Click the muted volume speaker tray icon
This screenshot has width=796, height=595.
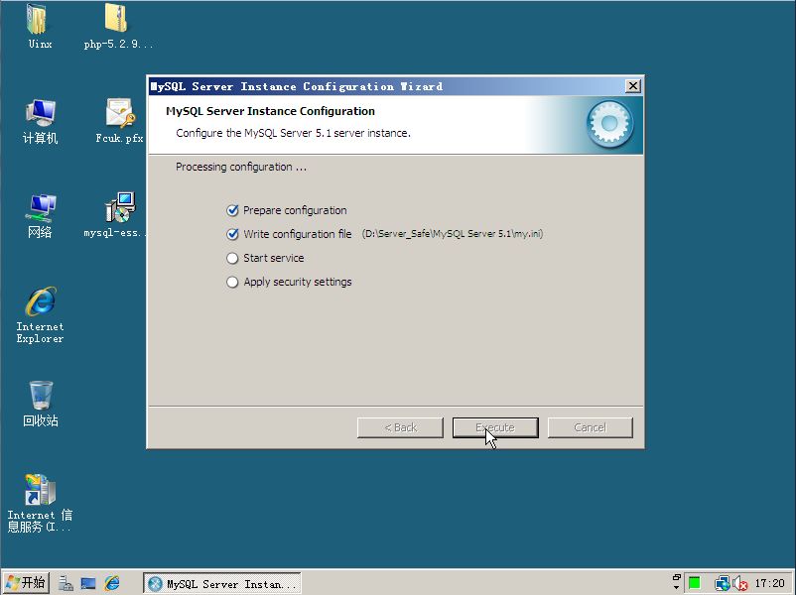pos(739,584)
